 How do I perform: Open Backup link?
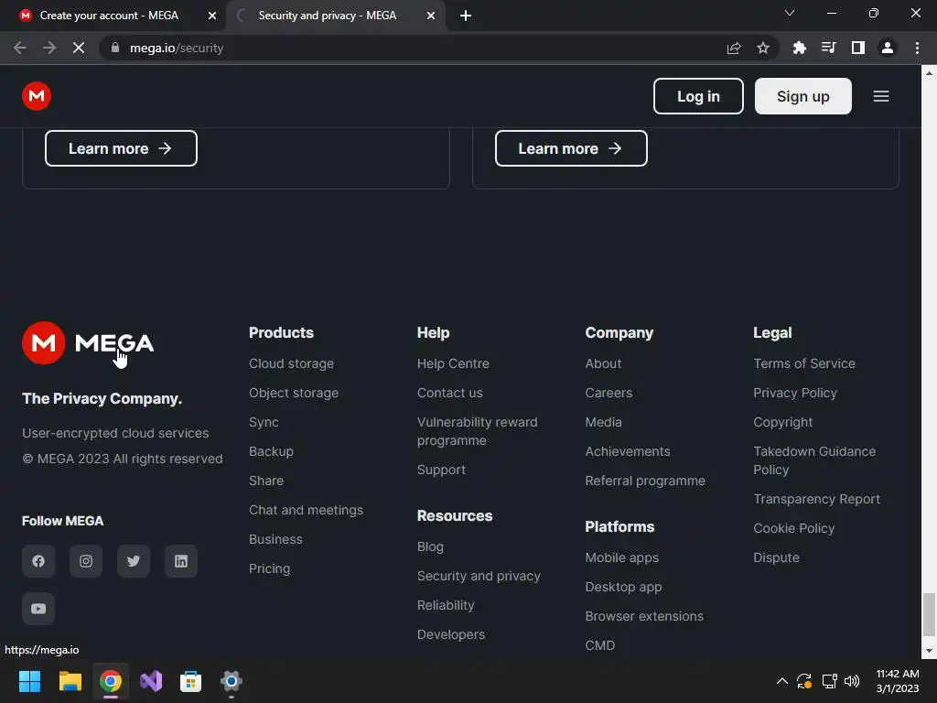click(x=271, y=451)
